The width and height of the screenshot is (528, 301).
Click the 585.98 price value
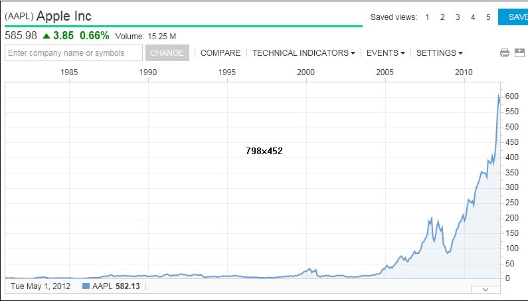[21, 35]
